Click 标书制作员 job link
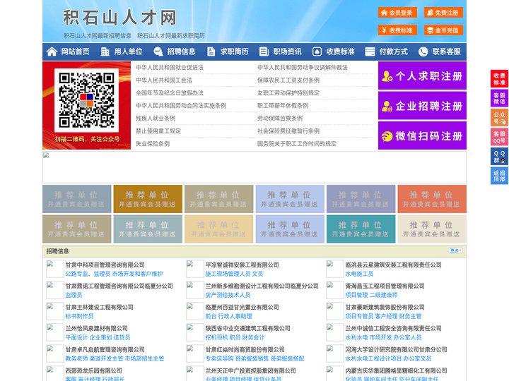Viewport: 509px width, 381px height. 79,316
